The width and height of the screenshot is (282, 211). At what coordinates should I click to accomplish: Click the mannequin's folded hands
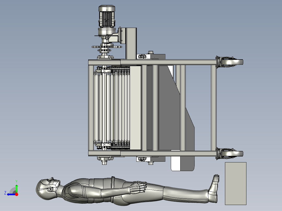coord(138,187)
